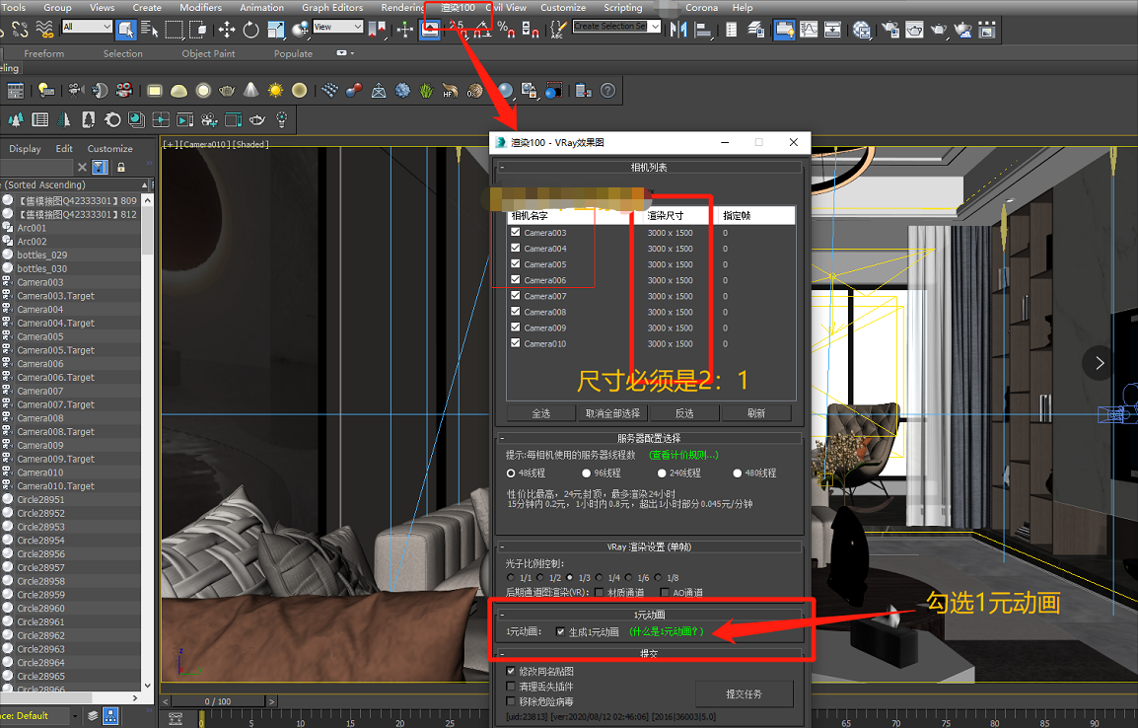Click the Select by Name icon
1138x728 pixels.
(150, 30)
